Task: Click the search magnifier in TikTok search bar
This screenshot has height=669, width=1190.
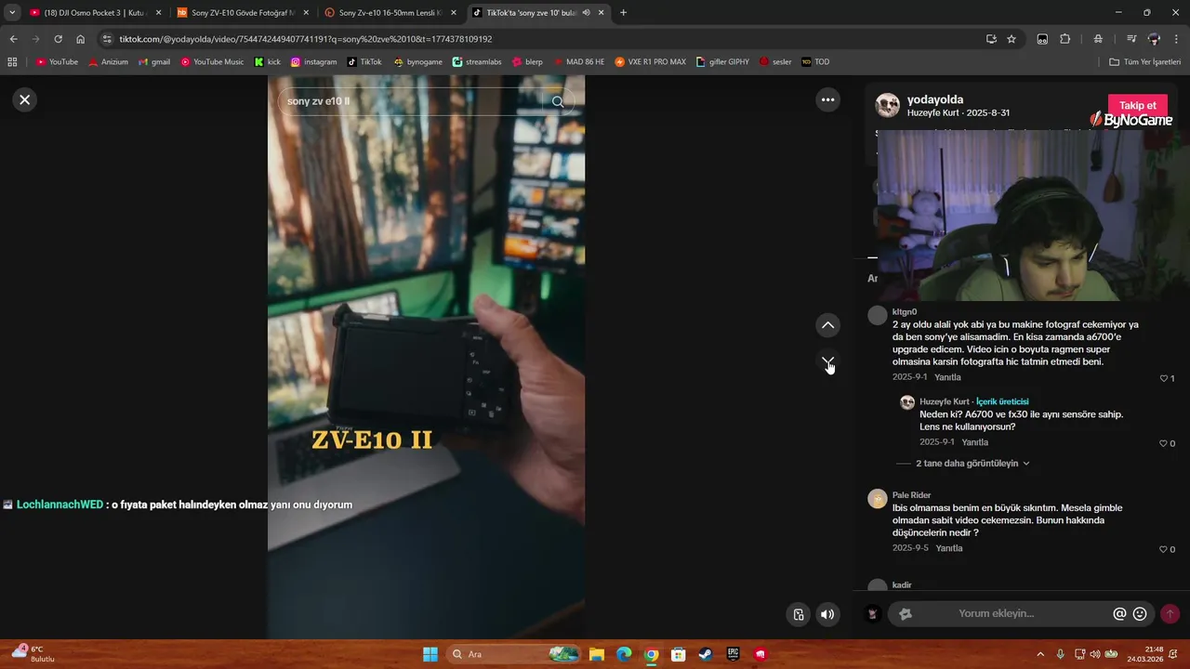Action: tap(558, 101)
